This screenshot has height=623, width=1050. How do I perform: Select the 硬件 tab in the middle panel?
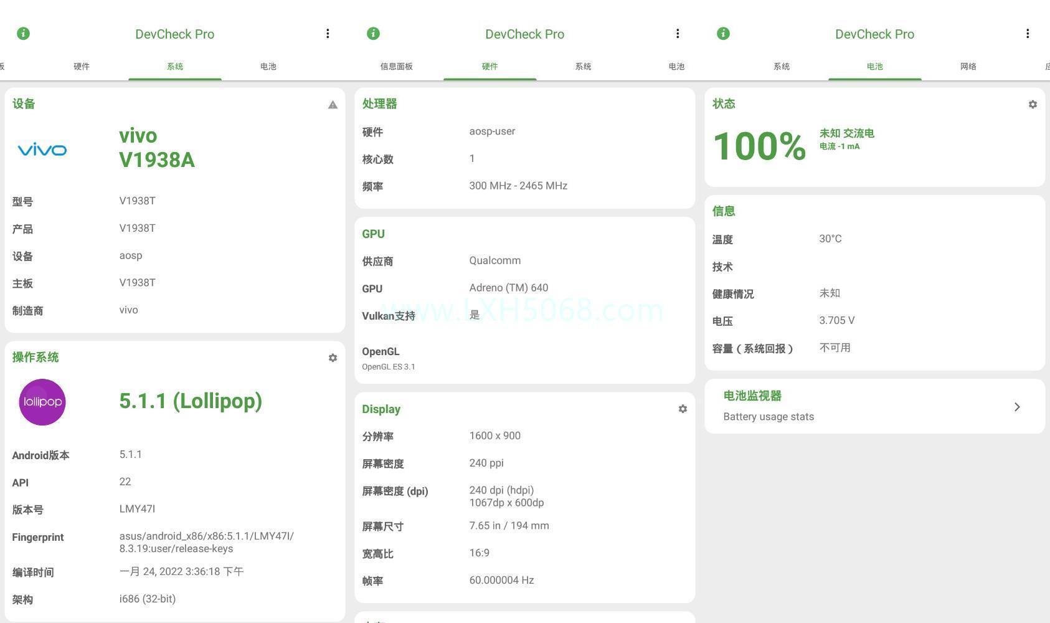(490, 66)
